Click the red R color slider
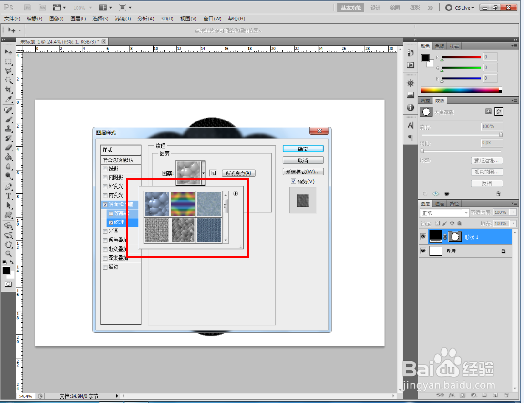524x403 pixels. coord(461,58)
